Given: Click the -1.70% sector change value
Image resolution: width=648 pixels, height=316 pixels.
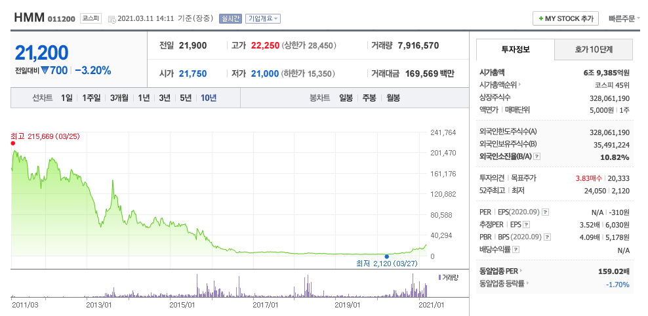Looking at the screenshot, I should (618, 285).
